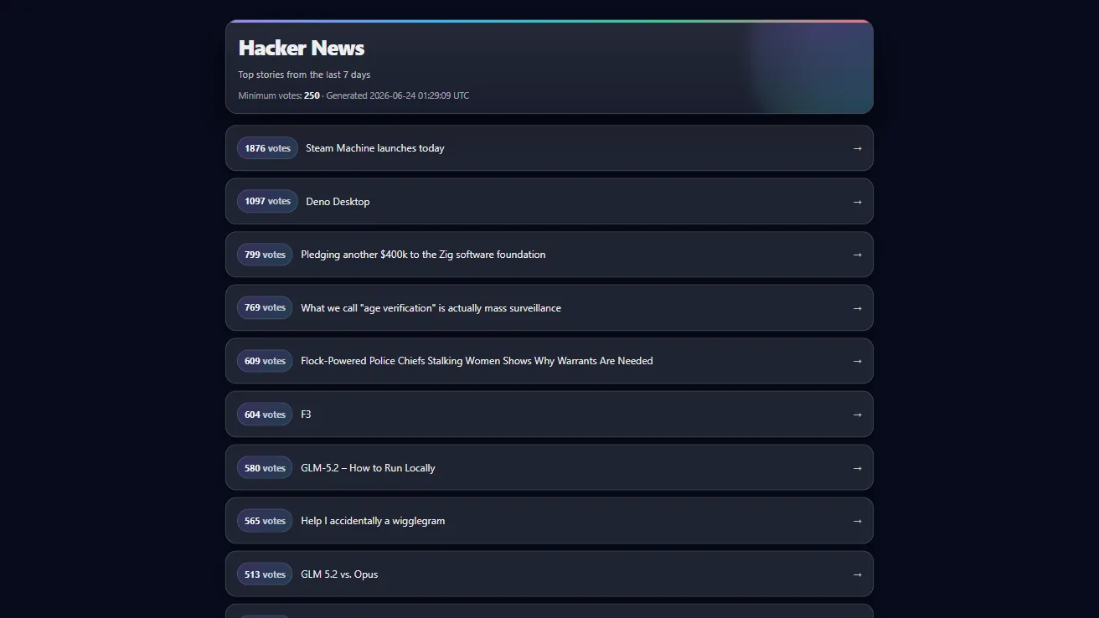Click the '513 votes' badge
Image resolution: width=1099 pixels, height=618 pixels.
pos(265,574)
